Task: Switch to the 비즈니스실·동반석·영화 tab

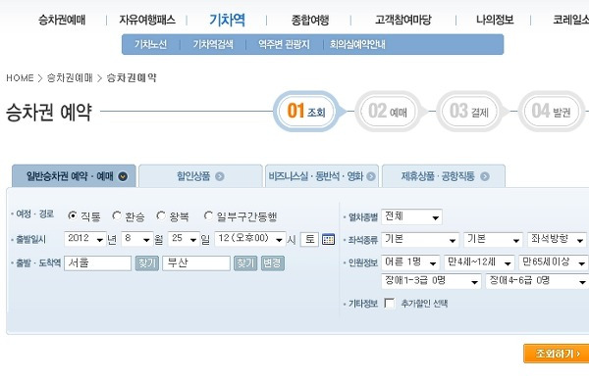Action: pos(322,176)
